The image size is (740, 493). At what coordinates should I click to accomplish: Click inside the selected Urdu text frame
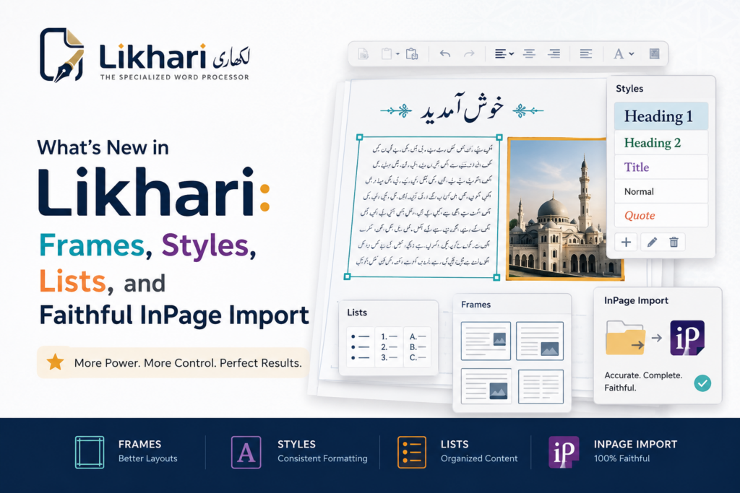tap(423, 207)
